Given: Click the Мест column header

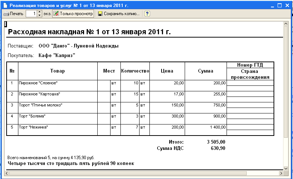Looking at the screenshot, I should coord(109,71).
